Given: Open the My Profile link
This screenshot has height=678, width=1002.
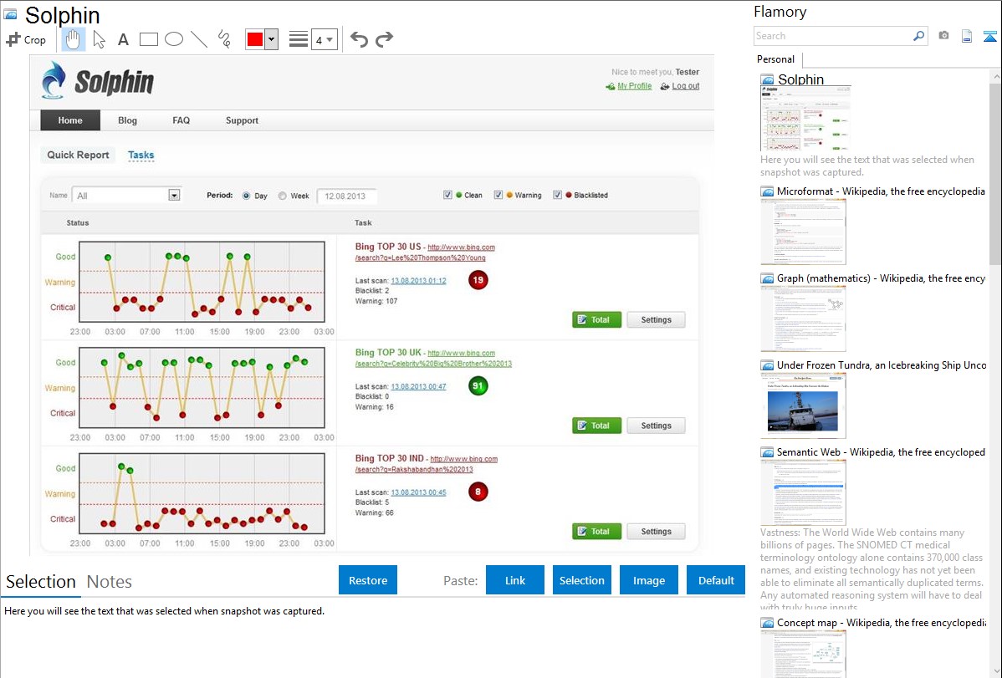Looking at the screenshot, I should (634, 85).
